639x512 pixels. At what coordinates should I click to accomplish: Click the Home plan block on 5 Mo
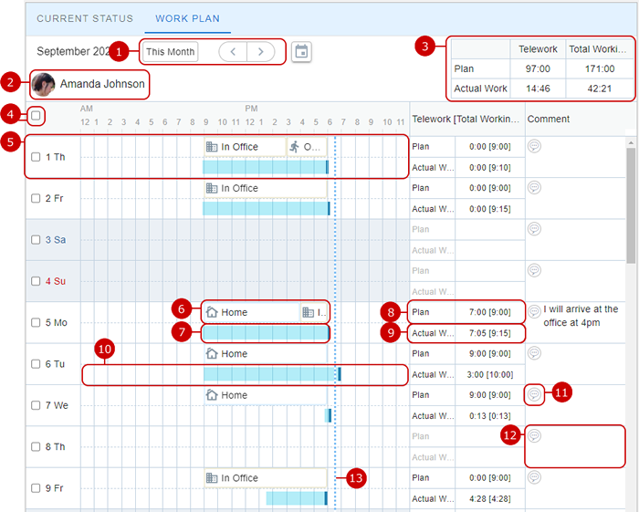point(251,312)
